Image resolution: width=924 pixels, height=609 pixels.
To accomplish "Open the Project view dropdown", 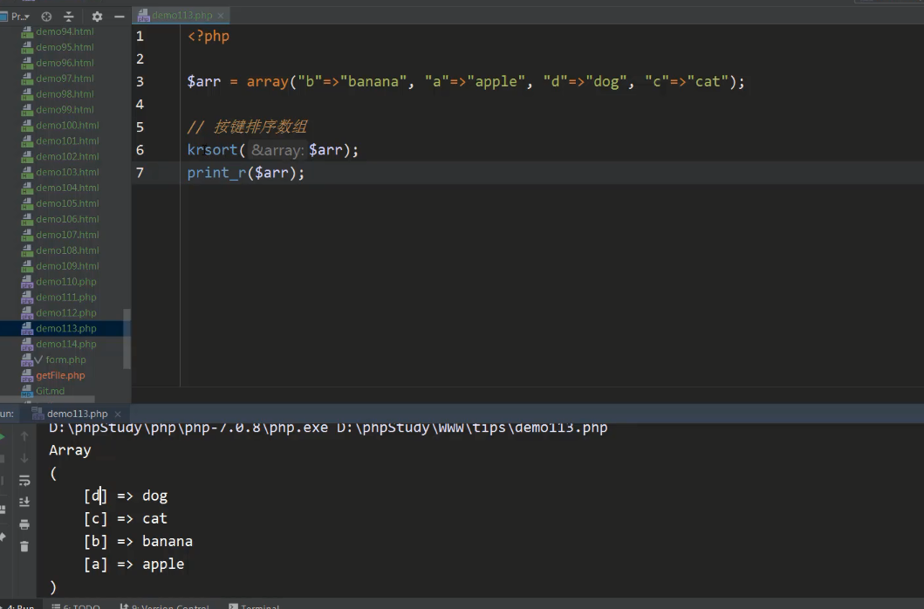I will pos(19,17).
